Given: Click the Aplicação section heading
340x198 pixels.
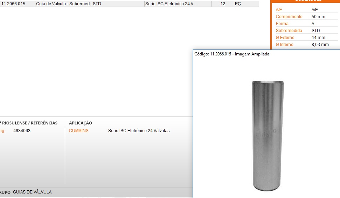Looking at the screenshot, I should coord(81,123).
